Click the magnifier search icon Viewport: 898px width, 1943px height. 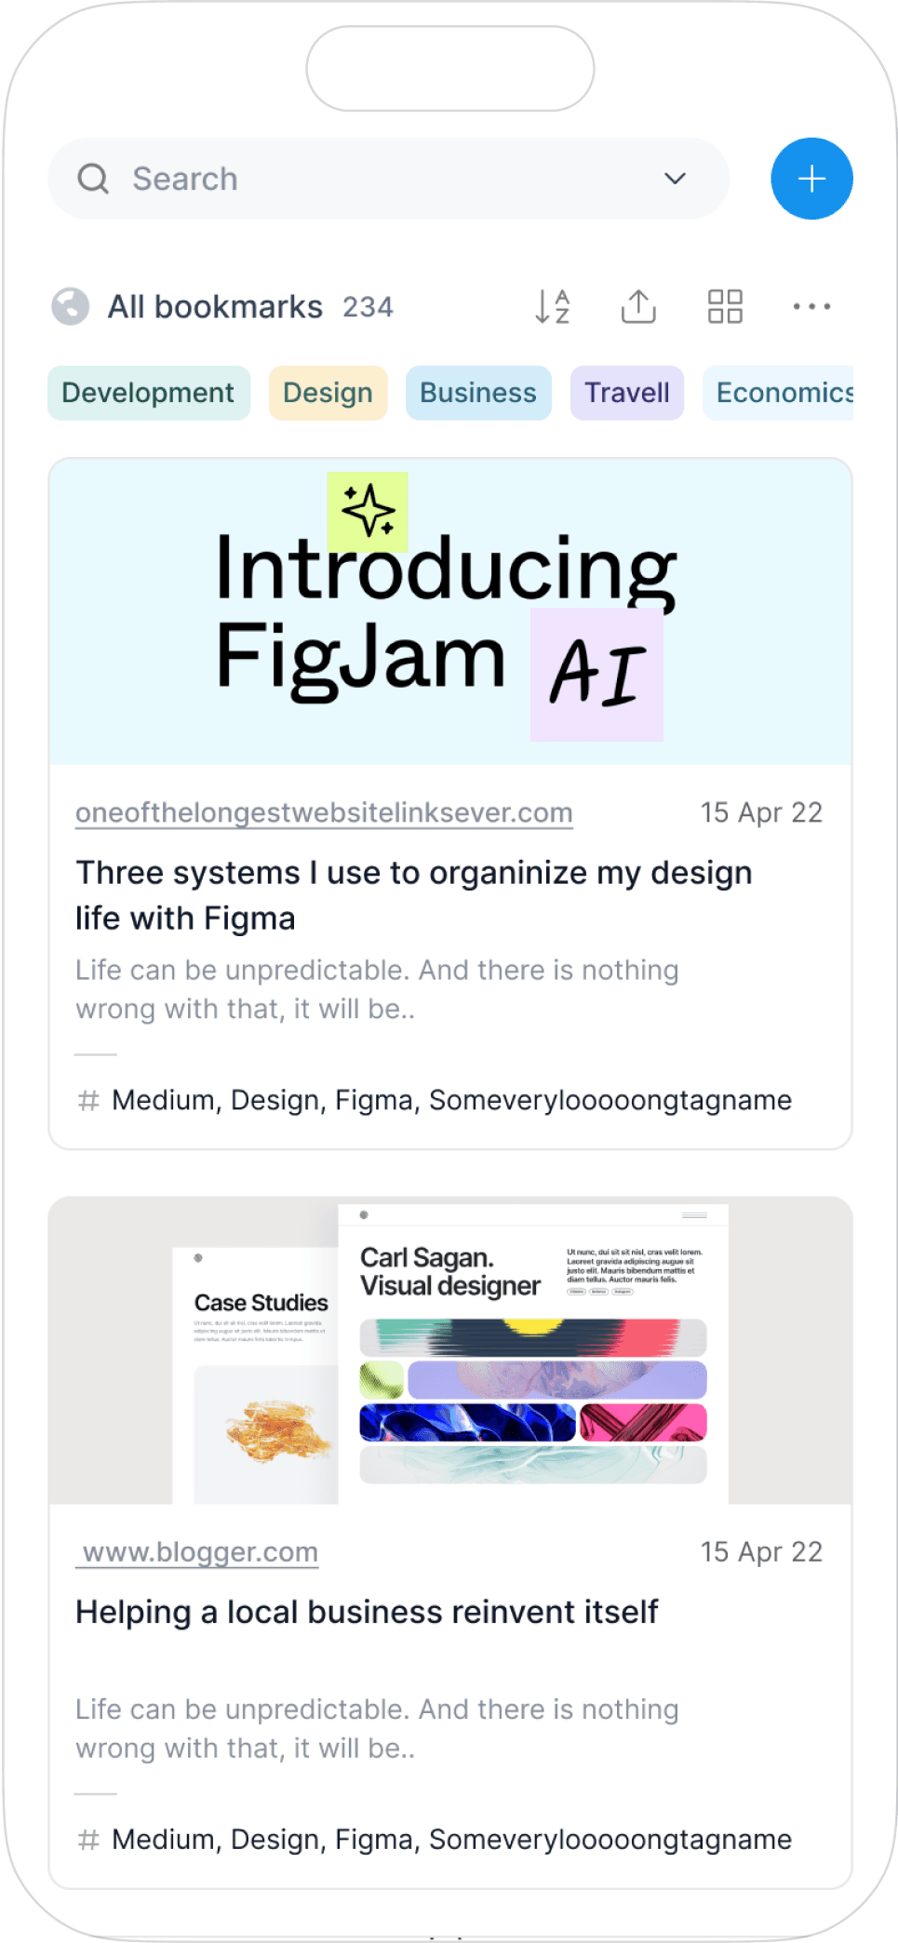93,179
